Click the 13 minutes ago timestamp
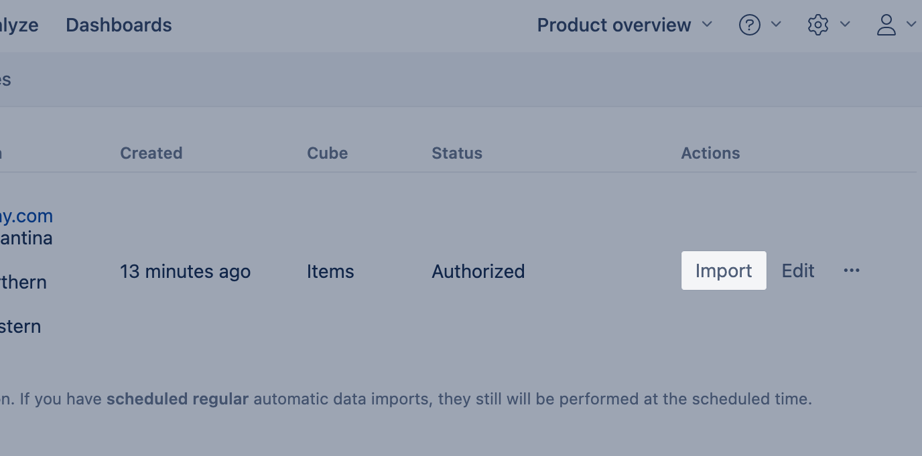 click(x=185, y=271)
